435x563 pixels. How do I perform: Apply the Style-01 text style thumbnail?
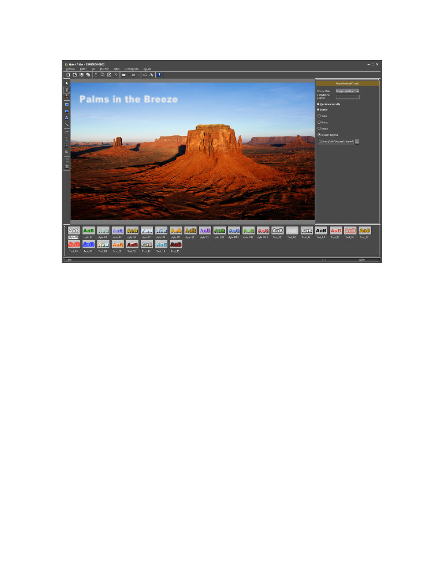coord(74,231)
